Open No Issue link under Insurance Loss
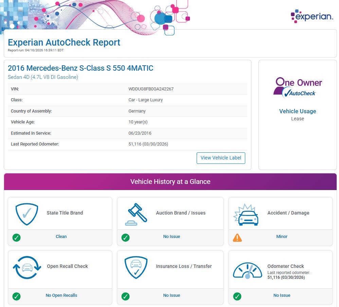 pos(172,295)
